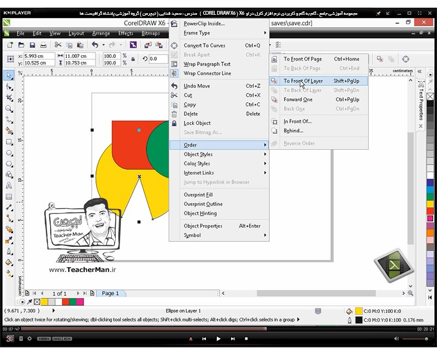Select the Text tool
Screen dimensions: 437x355
point(9,186)
